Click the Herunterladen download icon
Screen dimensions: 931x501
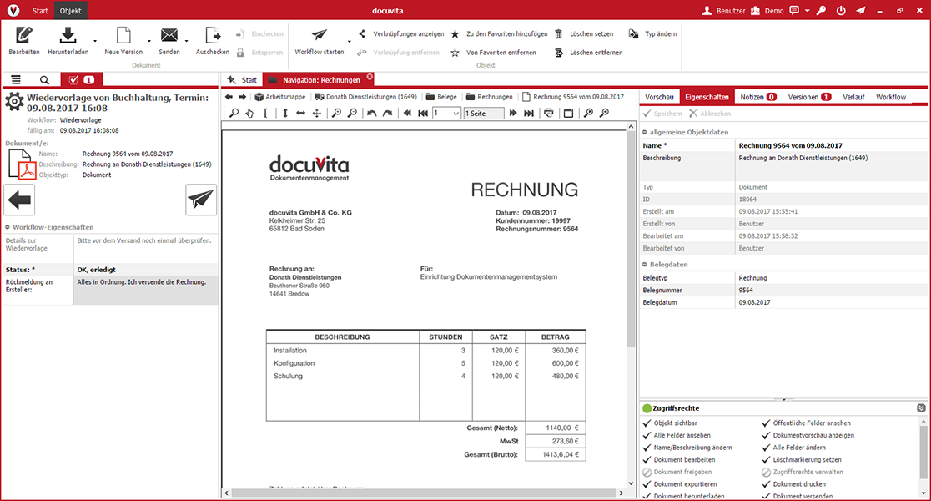coord(68,36)
